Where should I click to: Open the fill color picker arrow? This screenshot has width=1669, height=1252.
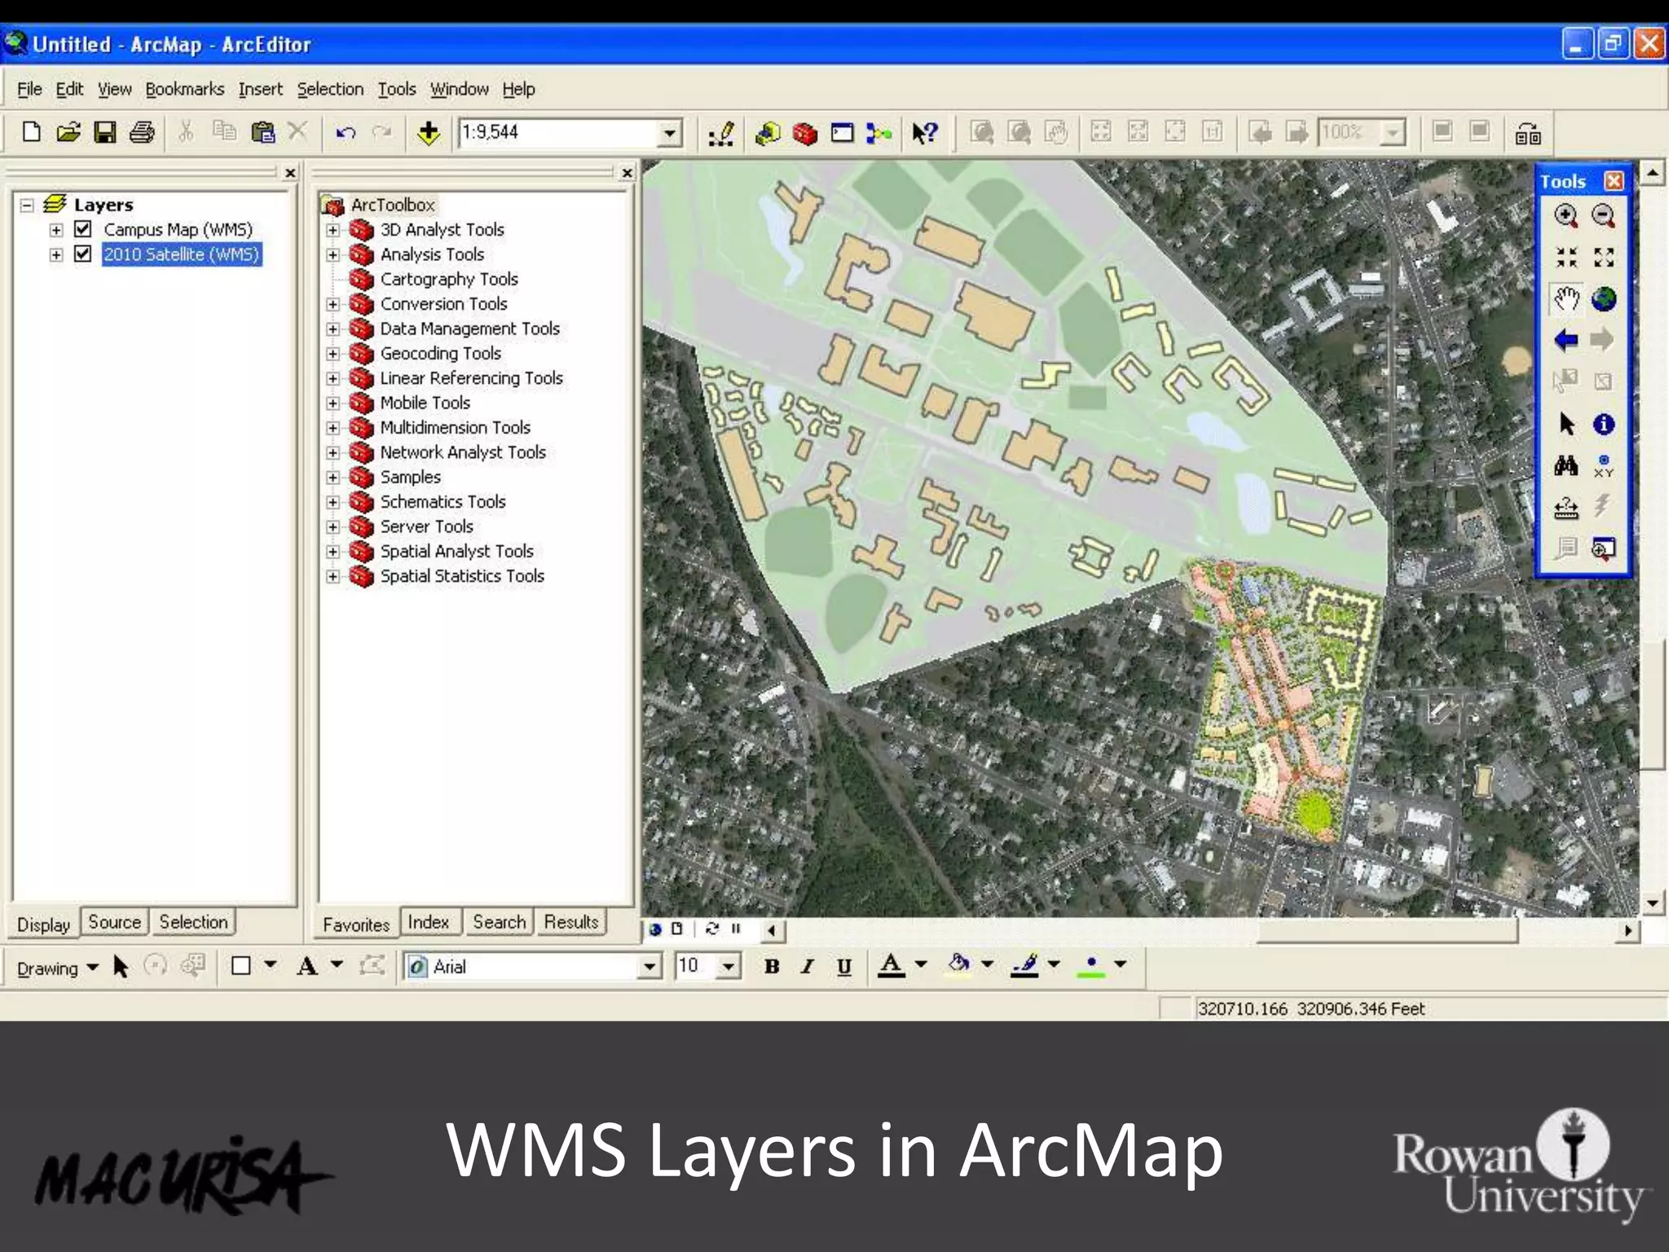click(988, 964)
